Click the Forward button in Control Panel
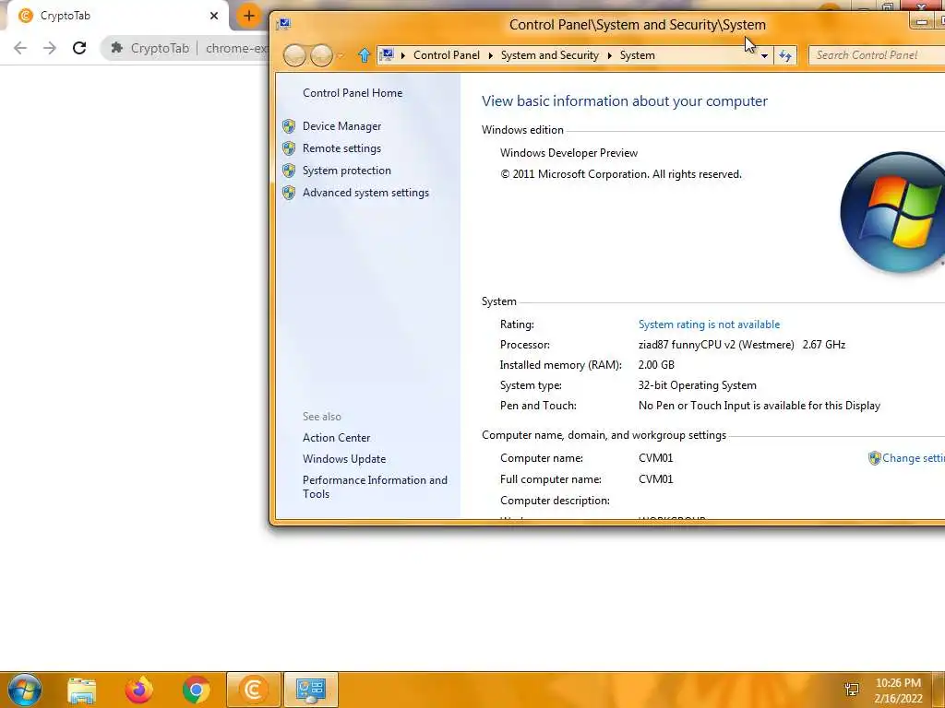Screen dimensions: 945x708 pyautogui.click(x=321, y=55)
